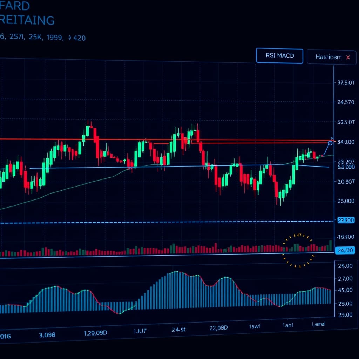Viewport: 359px width, 359px height.
Task: Click the 45,00 indicator axis value
Action: pos(345,290)
